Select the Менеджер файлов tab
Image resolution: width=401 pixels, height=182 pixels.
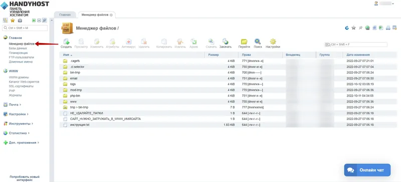click(95, 15)
